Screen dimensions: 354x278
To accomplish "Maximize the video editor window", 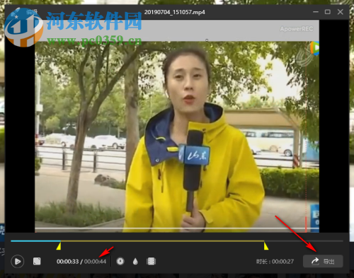I will tap(328, 12).
